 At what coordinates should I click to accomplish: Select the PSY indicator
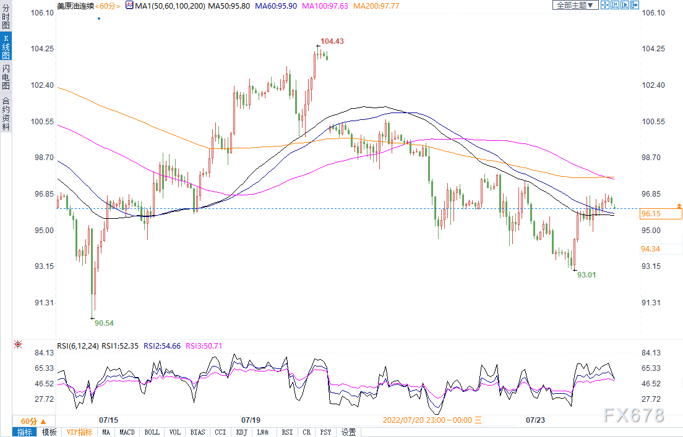coord(326,432)
